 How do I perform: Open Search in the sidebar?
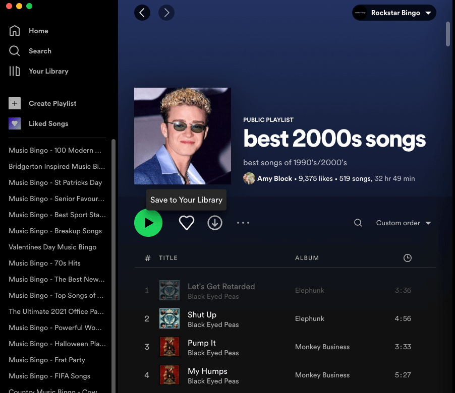[x=40, y=51]
